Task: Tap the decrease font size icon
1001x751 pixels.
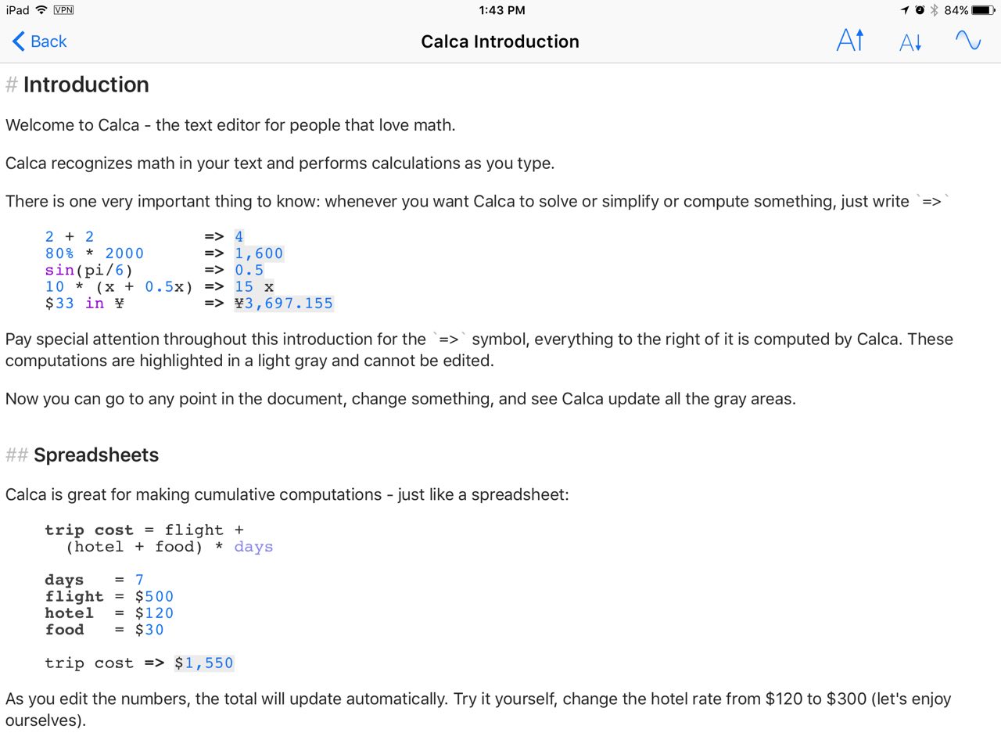Action: coord(911,41)
